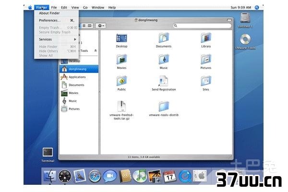Image resolution: width=288 pixels, height=192 pixels.
Task: Launch Mail from the Dock
Action: [80, 176]
